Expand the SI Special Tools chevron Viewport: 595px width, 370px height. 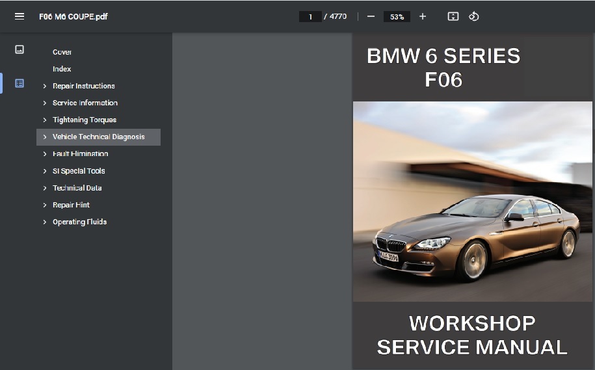click(45, 171)
